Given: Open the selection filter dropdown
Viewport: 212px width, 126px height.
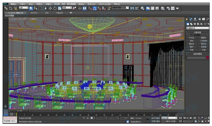Looking at the screenshot, I should tap(24, 8).
